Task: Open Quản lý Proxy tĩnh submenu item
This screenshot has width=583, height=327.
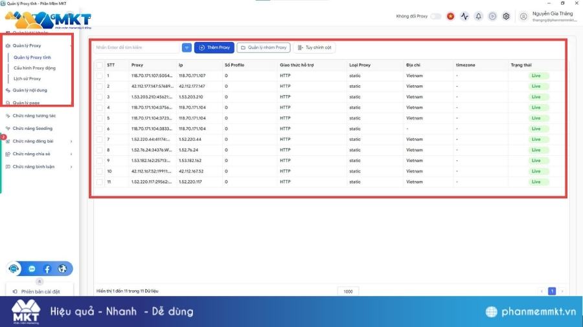Action: [32, 58]
